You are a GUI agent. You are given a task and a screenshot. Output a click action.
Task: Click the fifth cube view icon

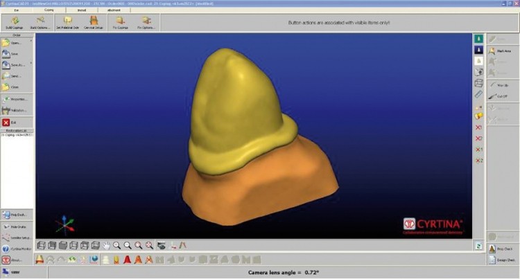[x=85, y=245]
